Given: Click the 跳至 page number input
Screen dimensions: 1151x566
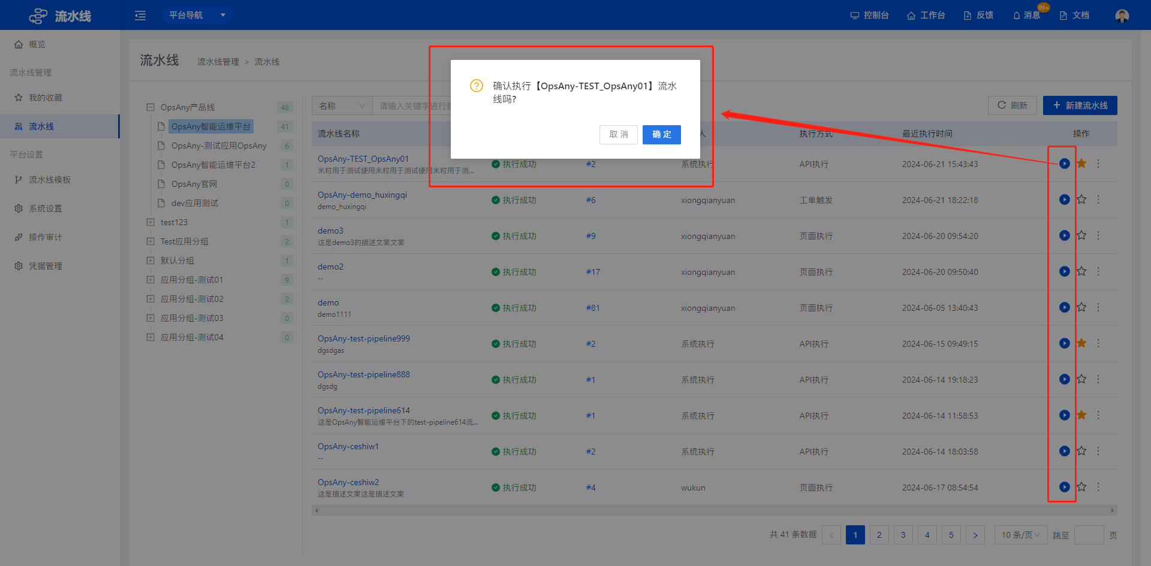Looking at the screenshot, I should 1089,535.
